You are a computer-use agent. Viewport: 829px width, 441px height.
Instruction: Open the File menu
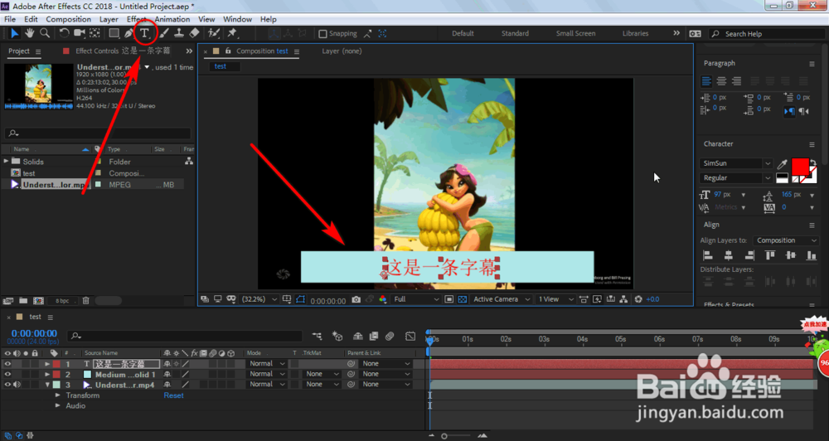(10, 19)
